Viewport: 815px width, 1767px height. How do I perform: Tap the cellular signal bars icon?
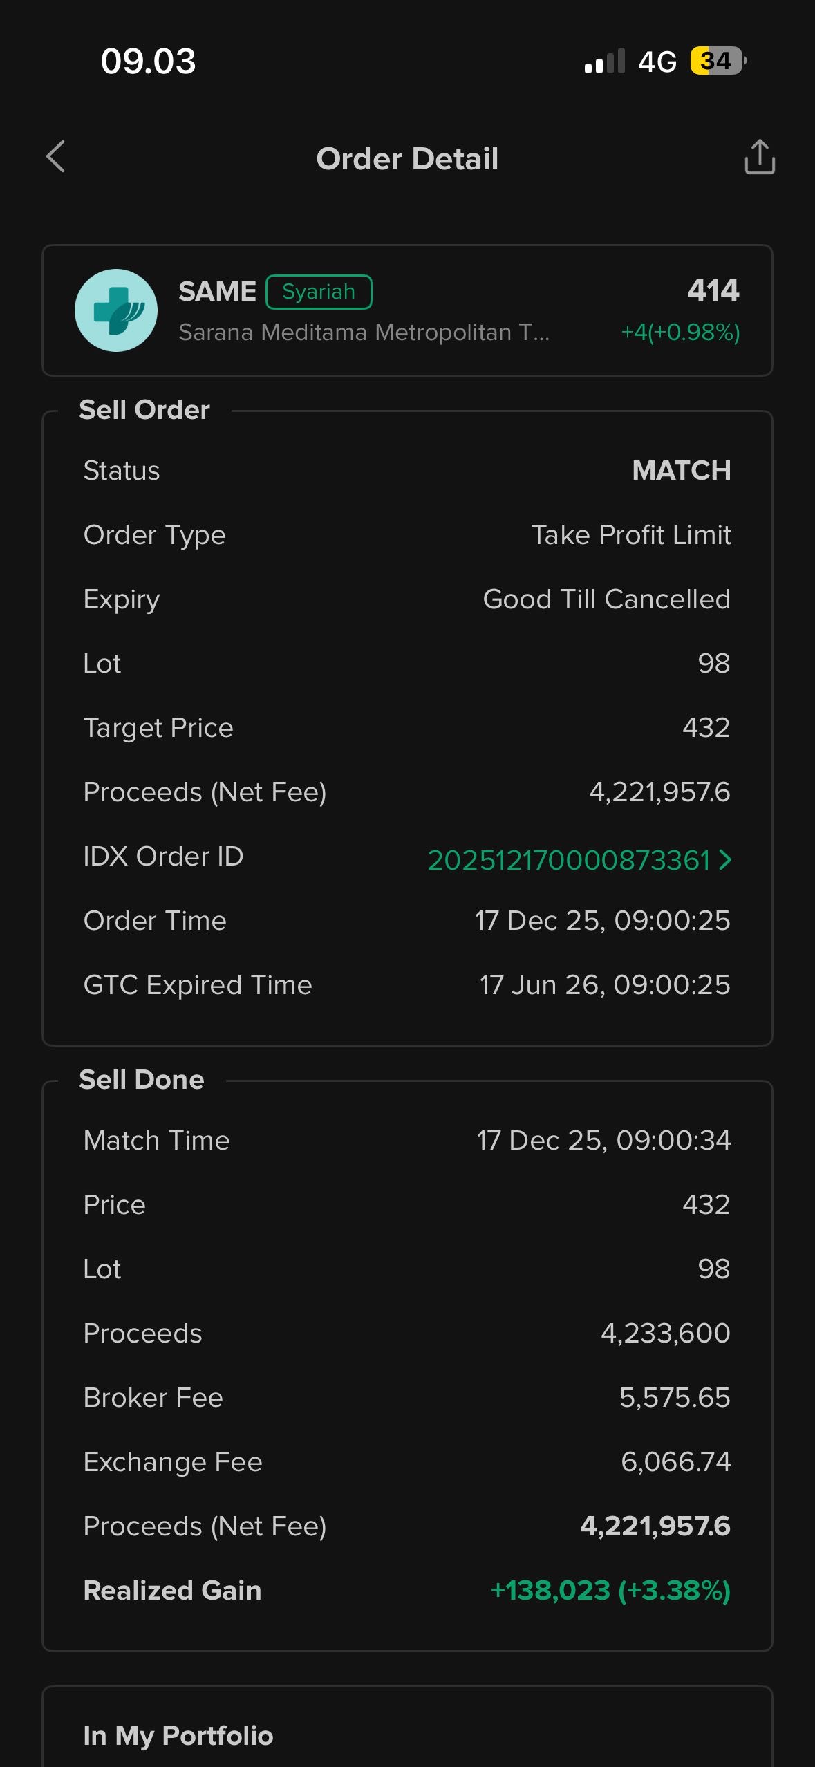(x=605, y=61)
